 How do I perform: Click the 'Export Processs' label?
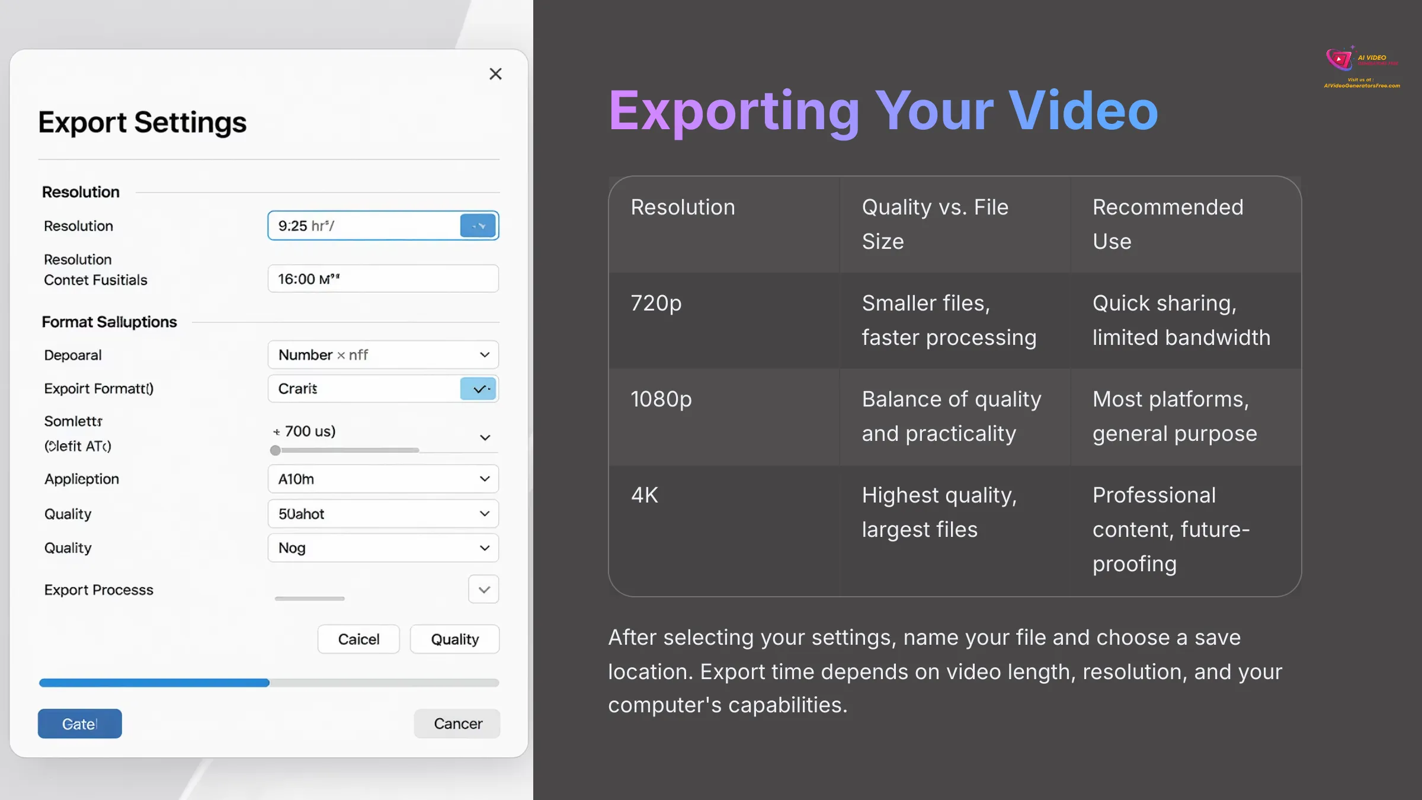(x=99, y=590)
